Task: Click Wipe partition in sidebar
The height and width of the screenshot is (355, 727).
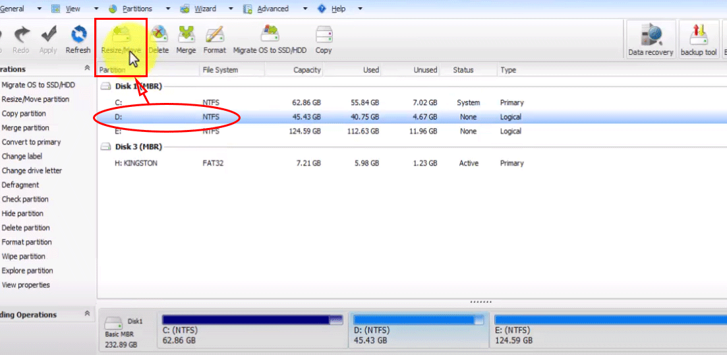Action: pyautogui.click(x=24, y=256)
